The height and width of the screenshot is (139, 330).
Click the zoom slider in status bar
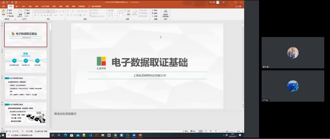pyautogui.click(x=226, y=131)
